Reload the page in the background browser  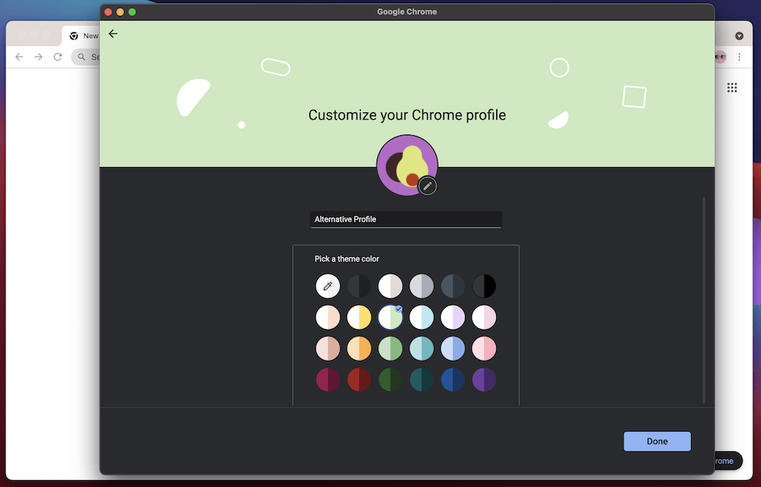click(57, 56)
